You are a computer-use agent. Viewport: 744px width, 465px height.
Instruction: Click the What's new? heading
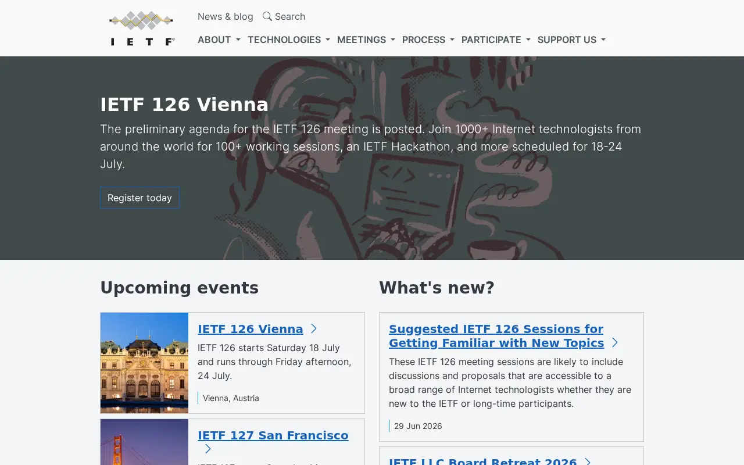(437, 288)
